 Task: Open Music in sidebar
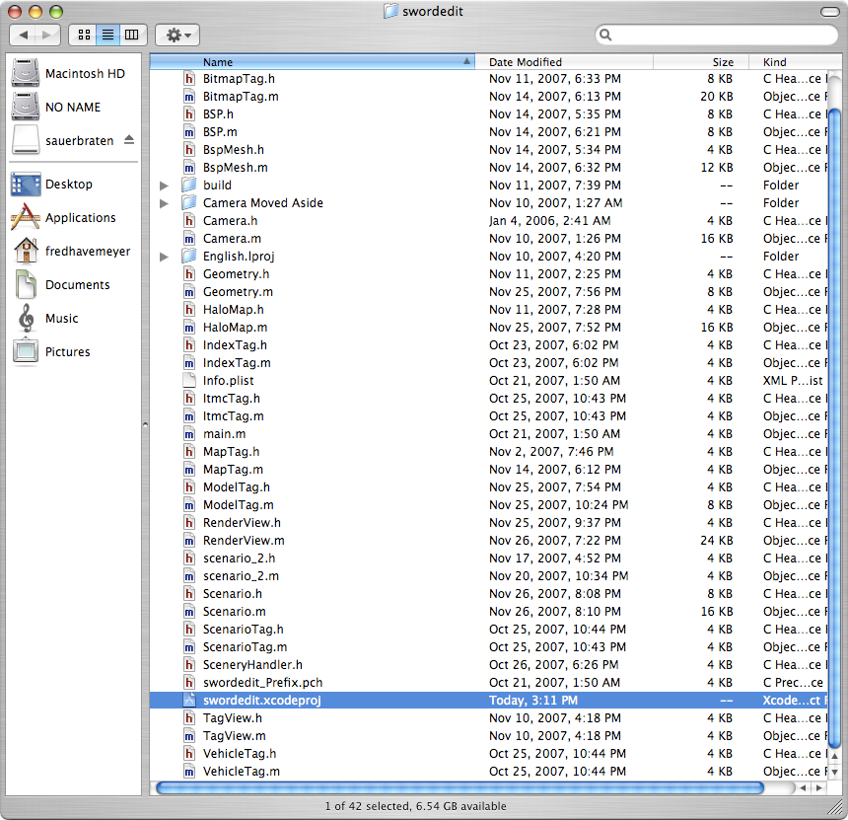(x=47, y=319)
